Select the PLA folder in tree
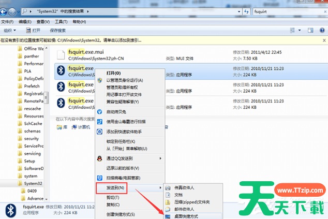Screen dimensions: 328x219 pyautogui.click(x=25, y=71)
